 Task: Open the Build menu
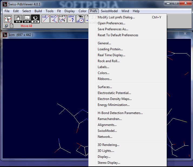pyautogui.click(x=38, y=11)
